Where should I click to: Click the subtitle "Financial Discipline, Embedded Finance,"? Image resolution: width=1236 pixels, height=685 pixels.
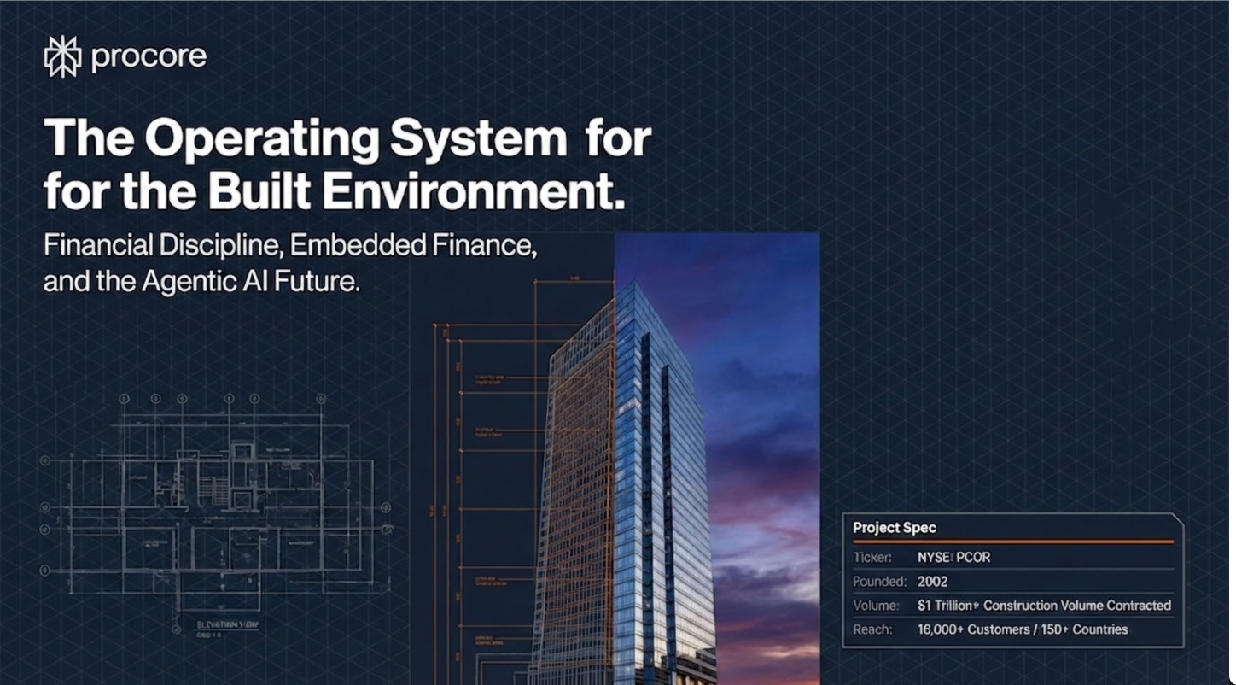[x=290, y=246]
